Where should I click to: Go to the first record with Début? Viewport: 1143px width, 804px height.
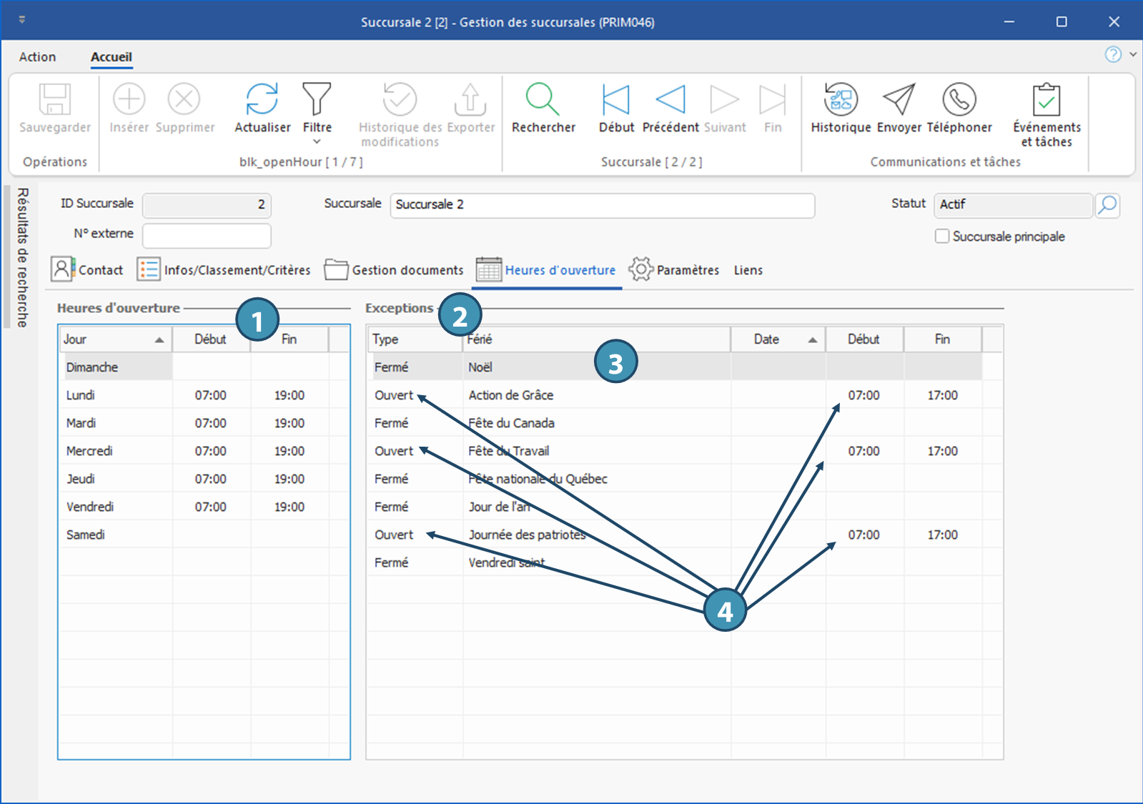tap(615, 99)
